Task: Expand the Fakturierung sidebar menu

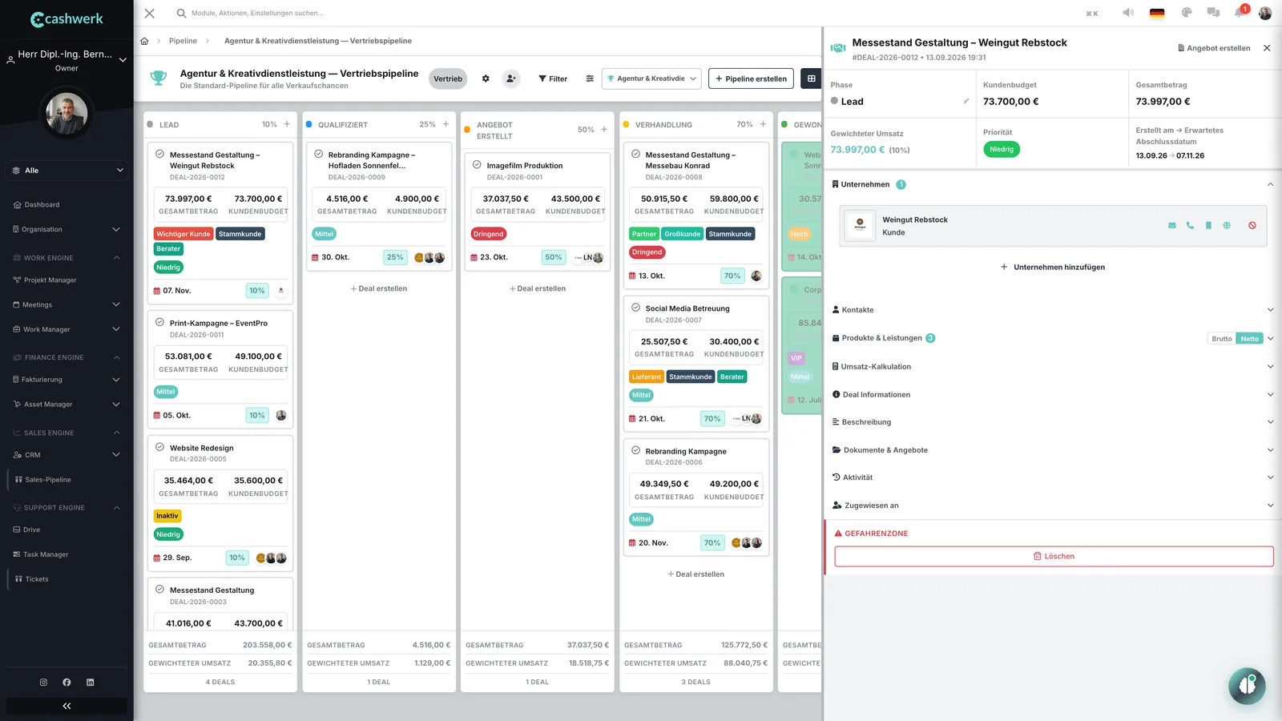Action: (x=67, y=380)
